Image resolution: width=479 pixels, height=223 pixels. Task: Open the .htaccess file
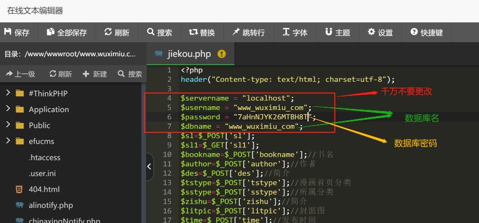pos(44,157)
